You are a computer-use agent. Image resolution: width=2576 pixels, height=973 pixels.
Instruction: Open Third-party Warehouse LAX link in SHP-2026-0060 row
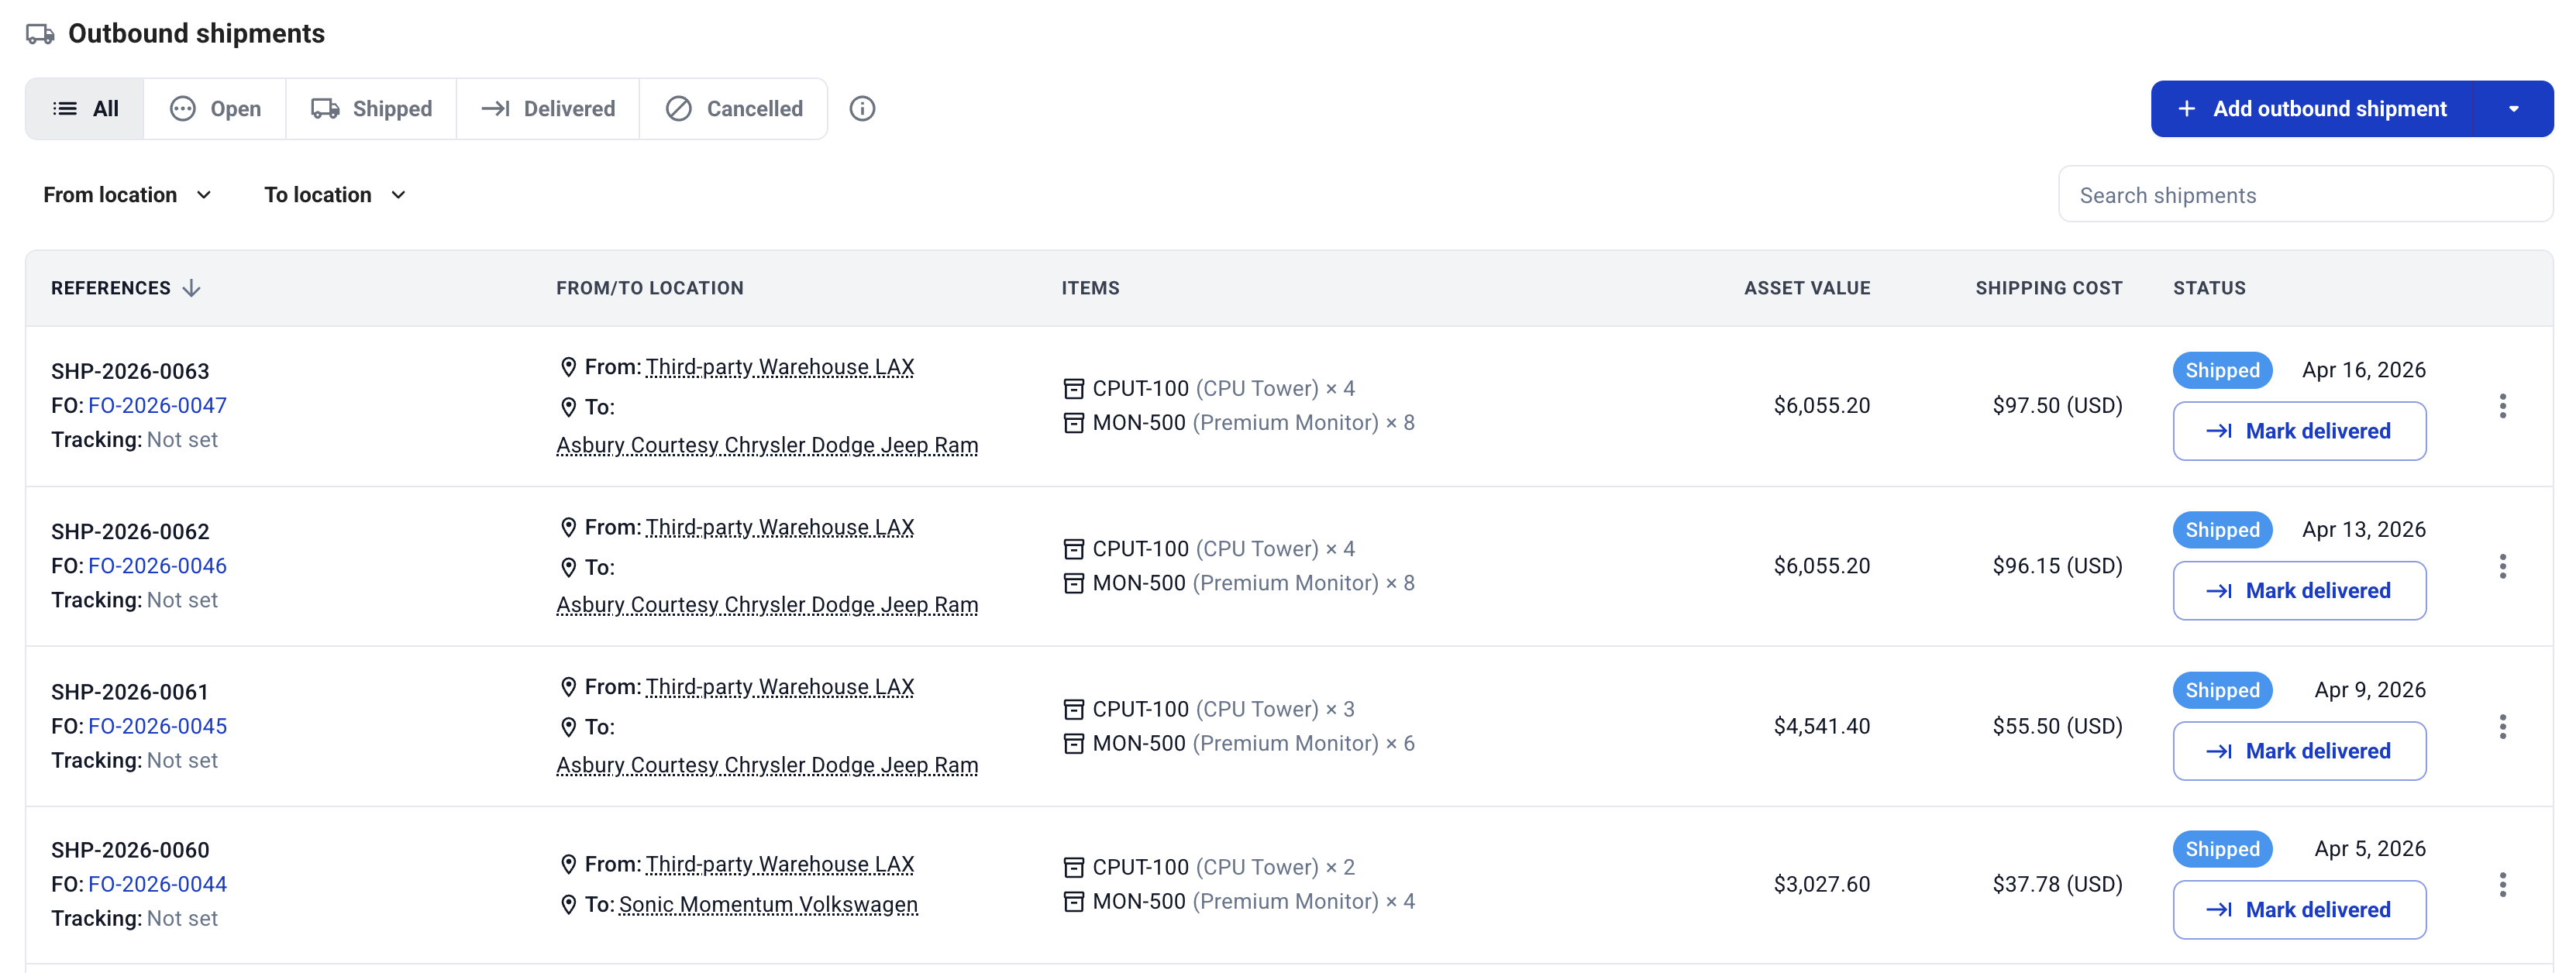pos(780,864)
